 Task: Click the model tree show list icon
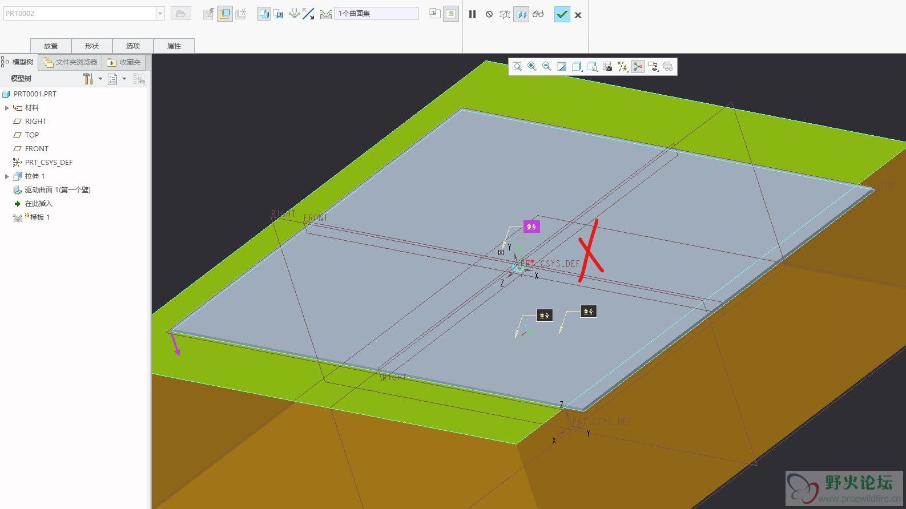[113, 79]
